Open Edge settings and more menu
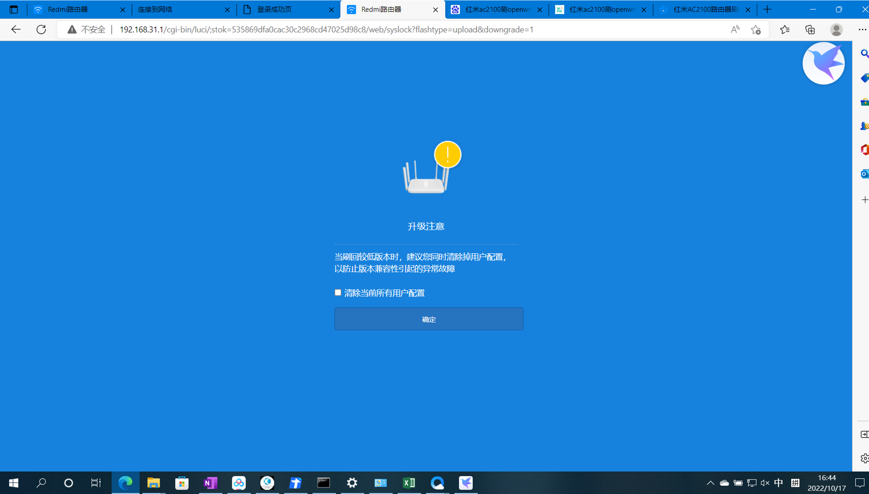Image resolution: width=869 pixels, height=494 pixels. [862, 29]
